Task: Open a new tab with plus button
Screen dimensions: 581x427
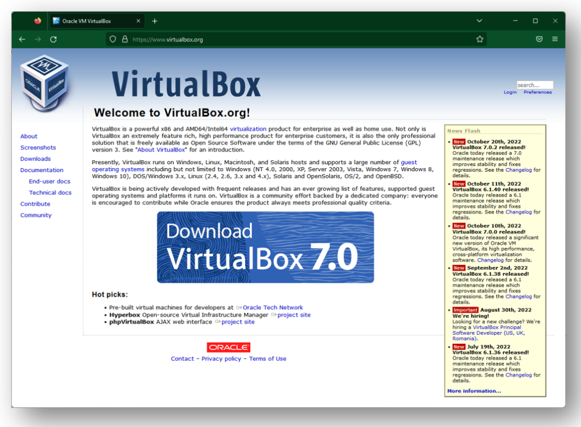Action: tap(155, 21)
